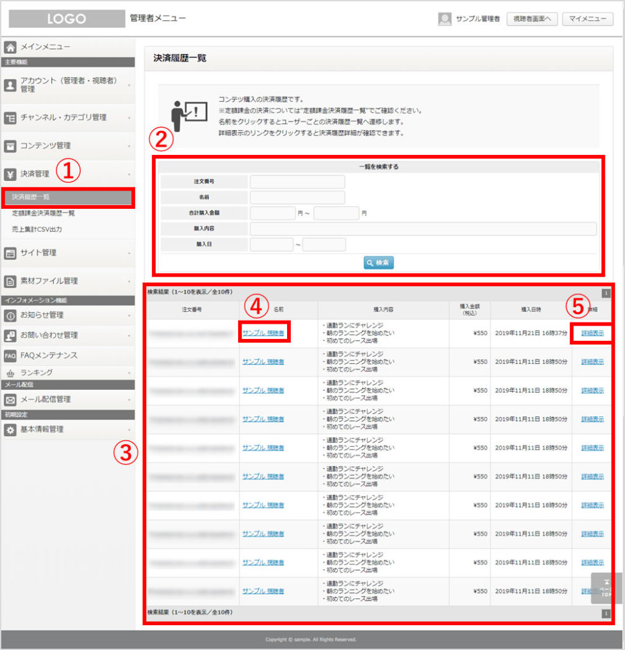Click the inquiry management icon
Image resolution: width=625 pixels, height=650 pixels.
coord(10,335)
